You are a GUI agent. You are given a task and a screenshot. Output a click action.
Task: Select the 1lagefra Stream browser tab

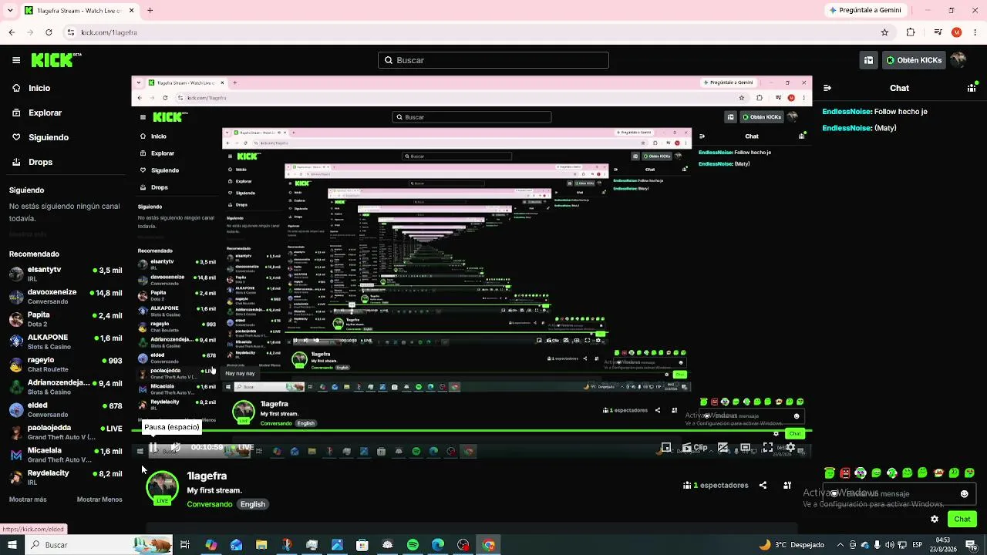coord(79,10)
